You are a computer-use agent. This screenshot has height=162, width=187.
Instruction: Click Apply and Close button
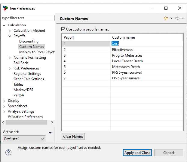[137, 153]
